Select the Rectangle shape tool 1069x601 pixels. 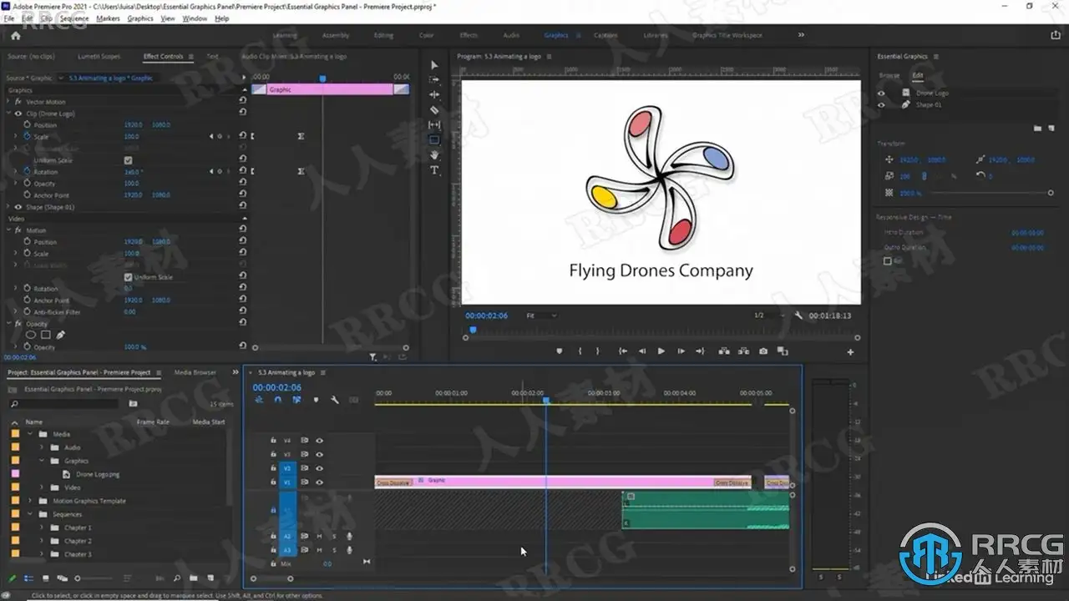(433, 140)
